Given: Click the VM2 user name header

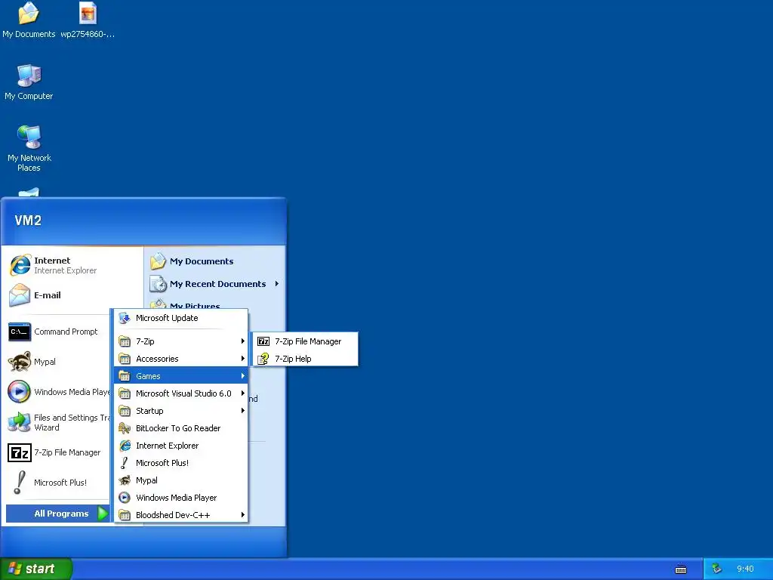Looking at the screenshot, I should tap(28, 221).
